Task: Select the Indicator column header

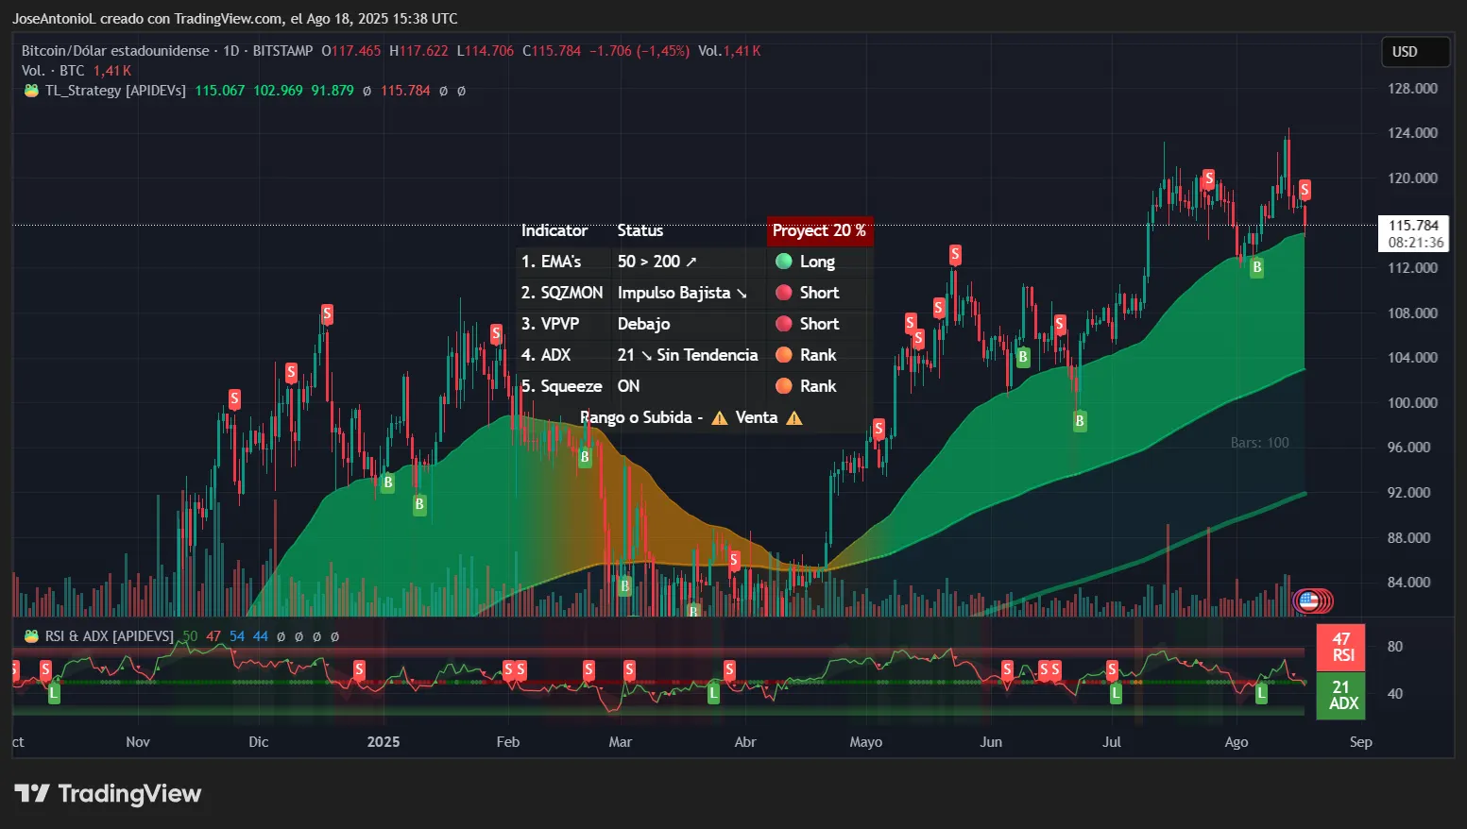Action: click(554, 230)
